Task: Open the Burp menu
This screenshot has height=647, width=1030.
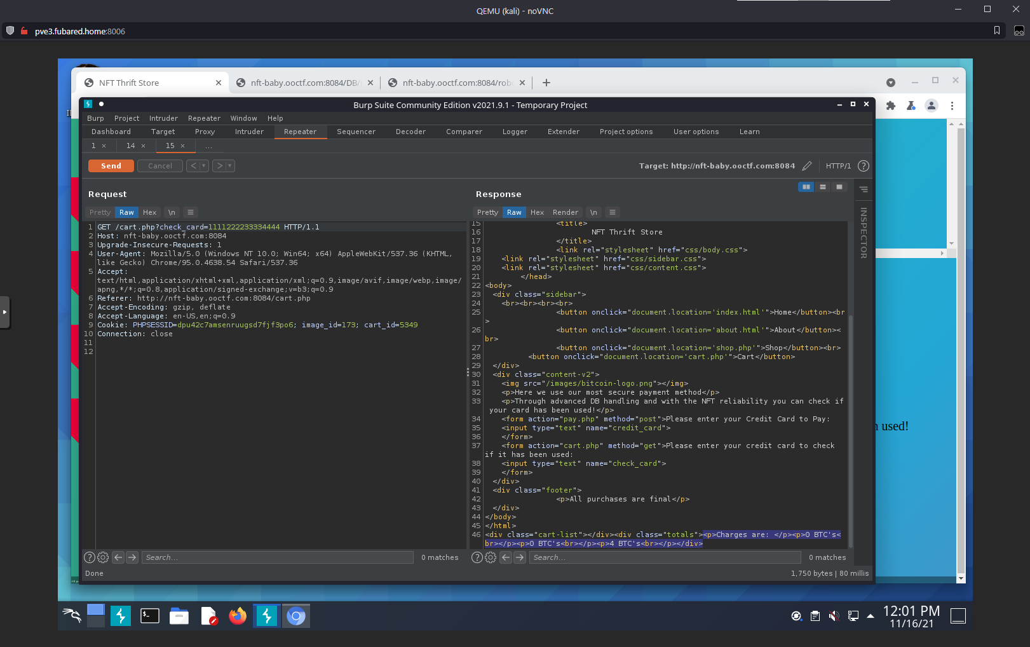Action: [95, 118]
